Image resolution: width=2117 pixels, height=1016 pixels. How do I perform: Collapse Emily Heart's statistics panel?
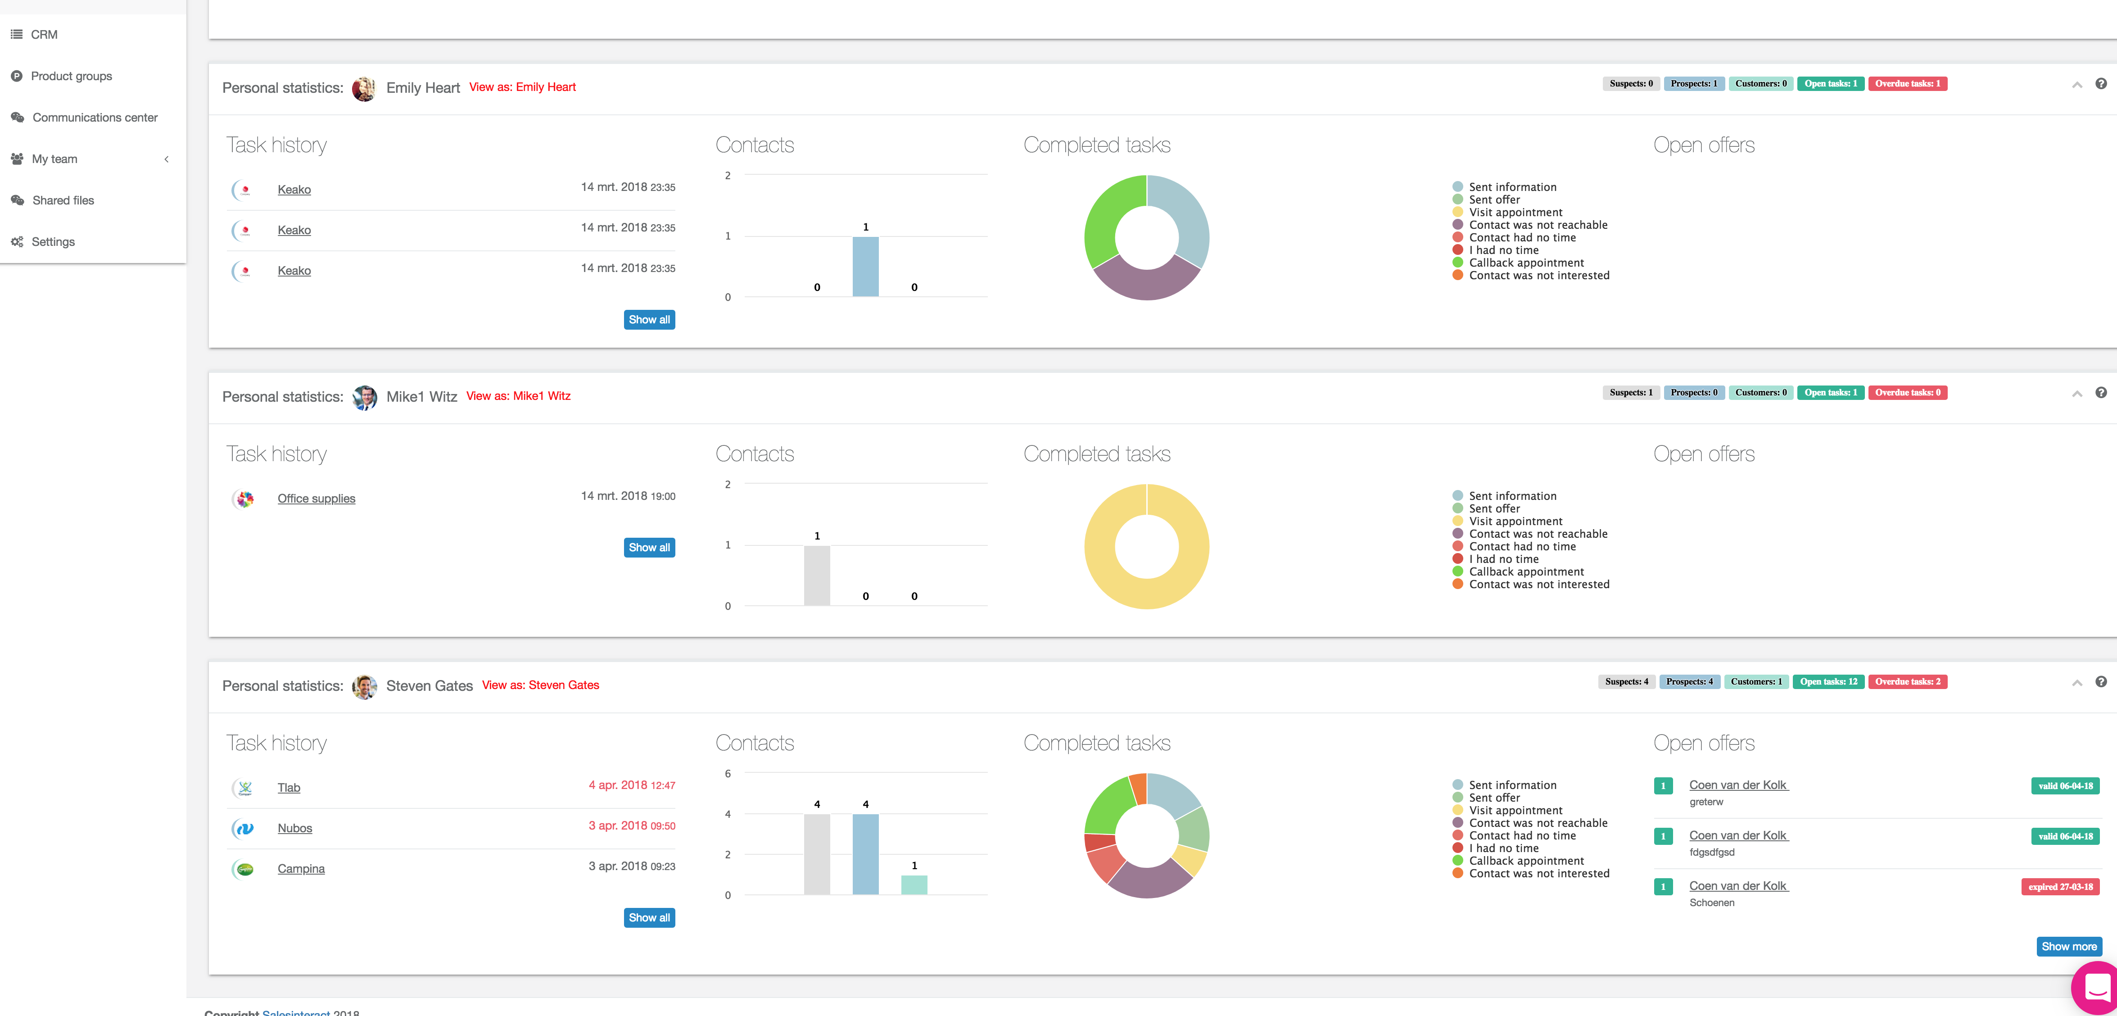pyautogui.click(x=2077, y=85)
